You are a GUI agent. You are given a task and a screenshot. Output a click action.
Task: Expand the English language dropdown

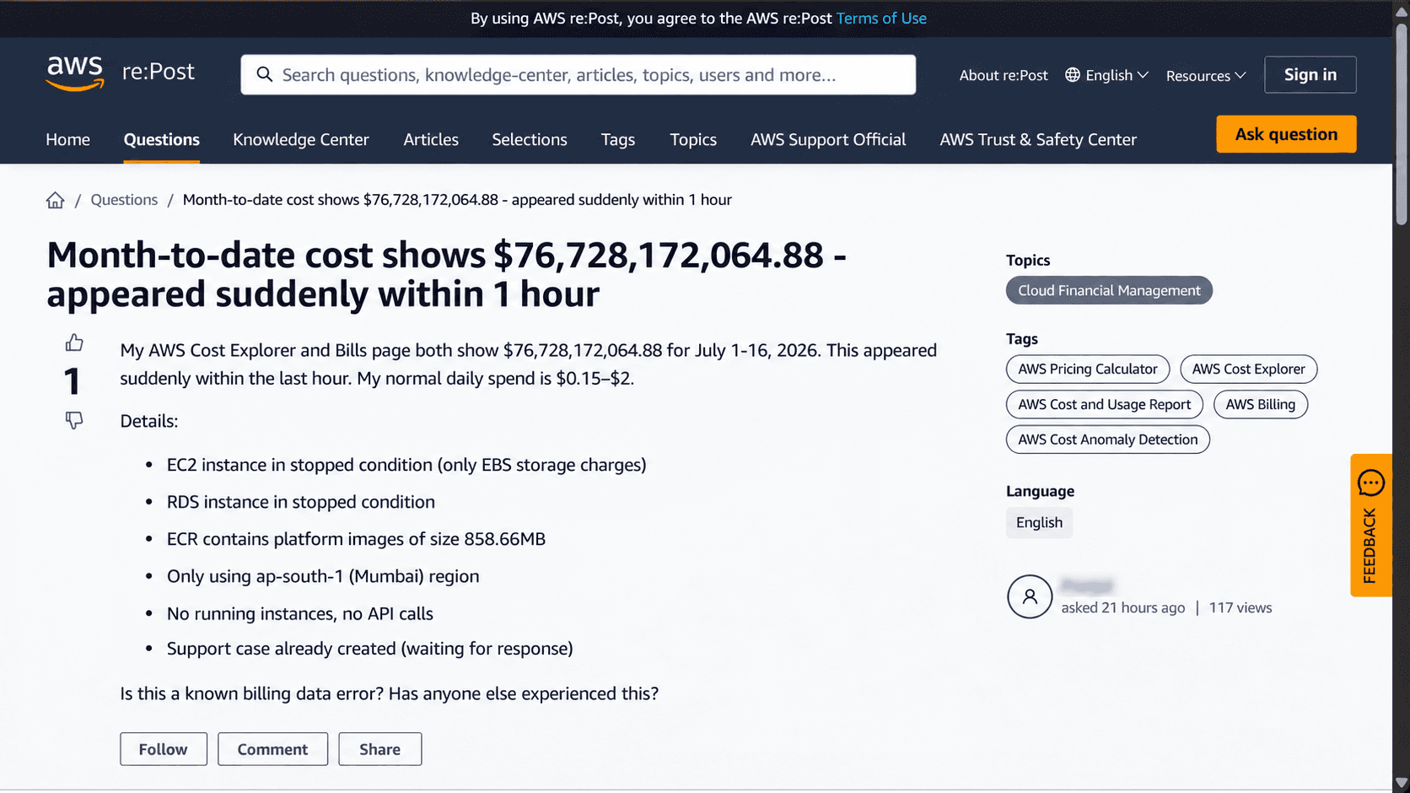click(1106, 75)
